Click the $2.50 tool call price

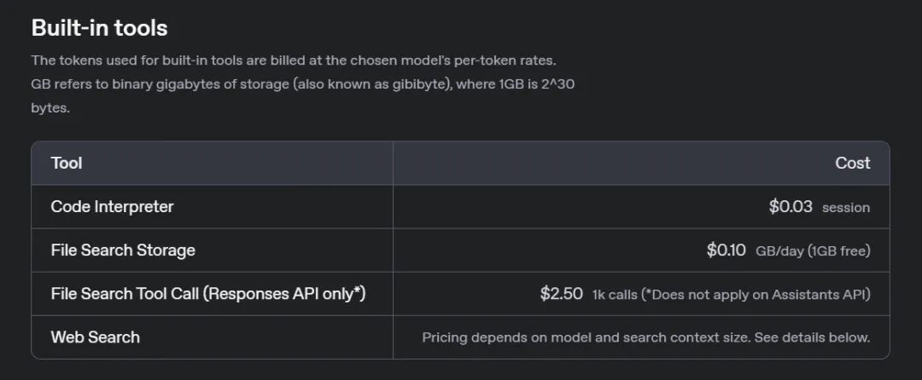pyautogui.click(x=562, y=294)
